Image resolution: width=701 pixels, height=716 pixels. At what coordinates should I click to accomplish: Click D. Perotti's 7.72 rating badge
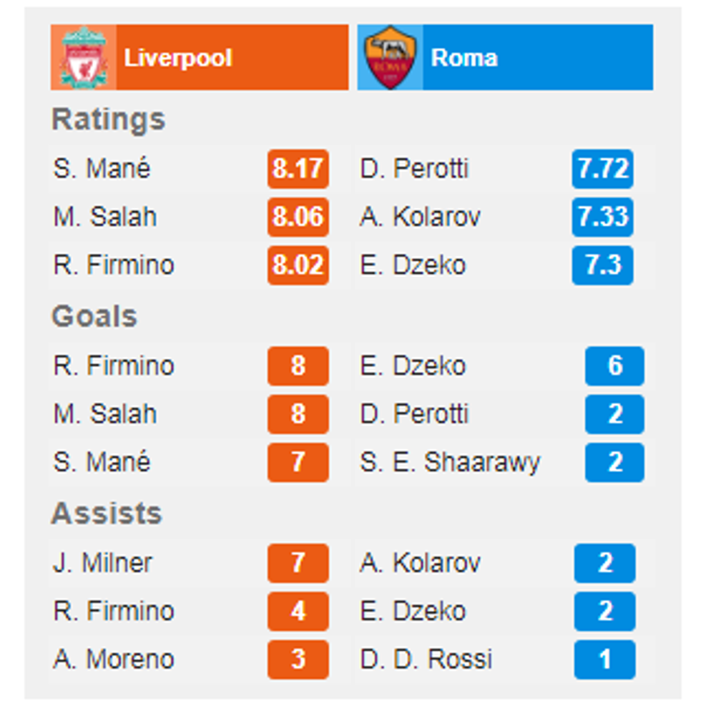[x=602, y=169]
